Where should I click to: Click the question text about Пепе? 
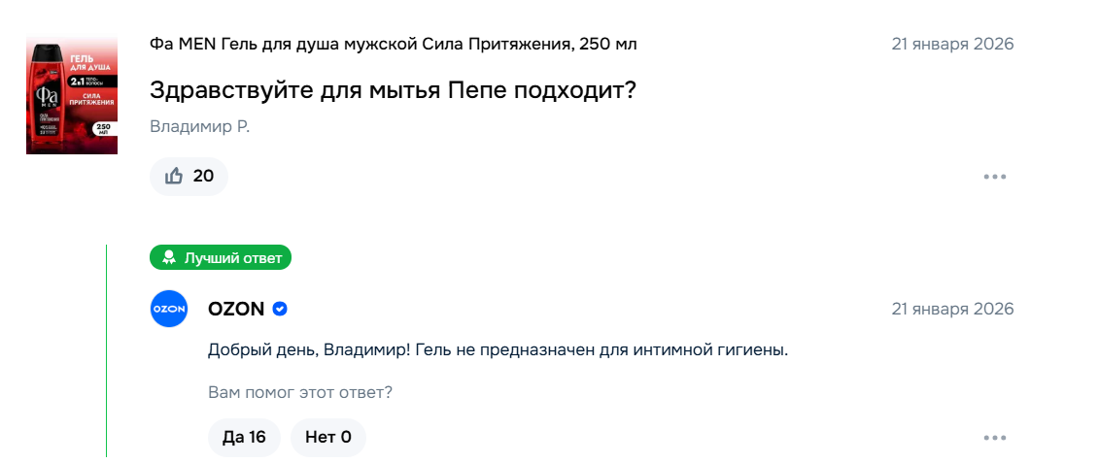tap(393, 90)
